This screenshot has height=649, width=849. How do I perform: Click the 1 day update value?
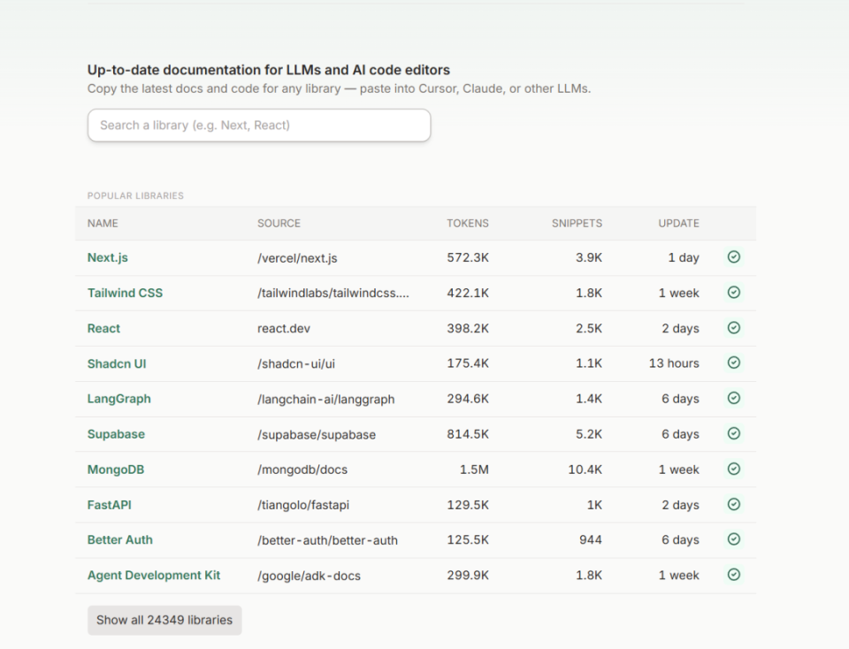click(684, 257)
